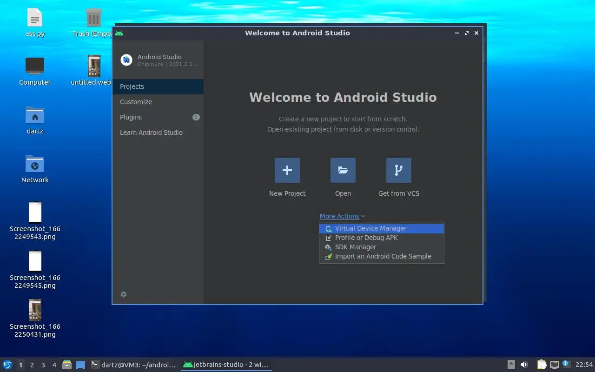Choose Import an Android Code Sample entry
The image size is (595, 372).
click(382, 256)
